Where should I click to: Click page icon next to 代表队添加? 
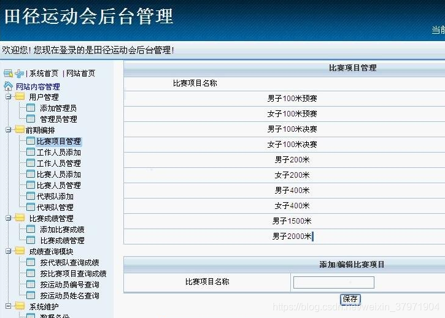[x=31, y=196]
